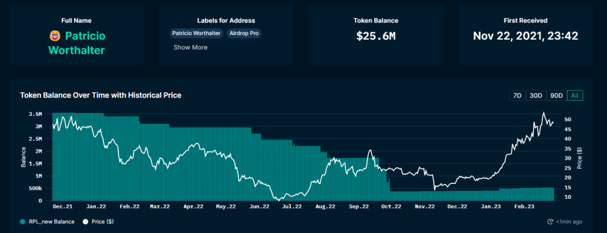The width and height of the screenshot is (607, 233).
Task: Select the 7D time range
Action: (x=517, y=95)
